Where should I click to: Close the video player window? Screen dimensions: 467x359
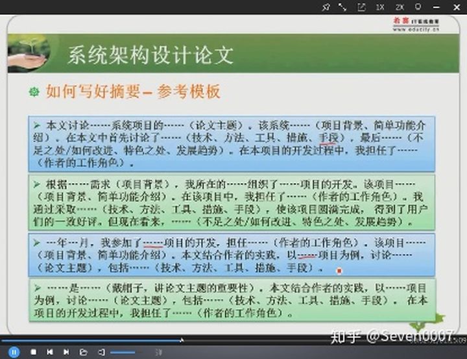tap(456, 7)
